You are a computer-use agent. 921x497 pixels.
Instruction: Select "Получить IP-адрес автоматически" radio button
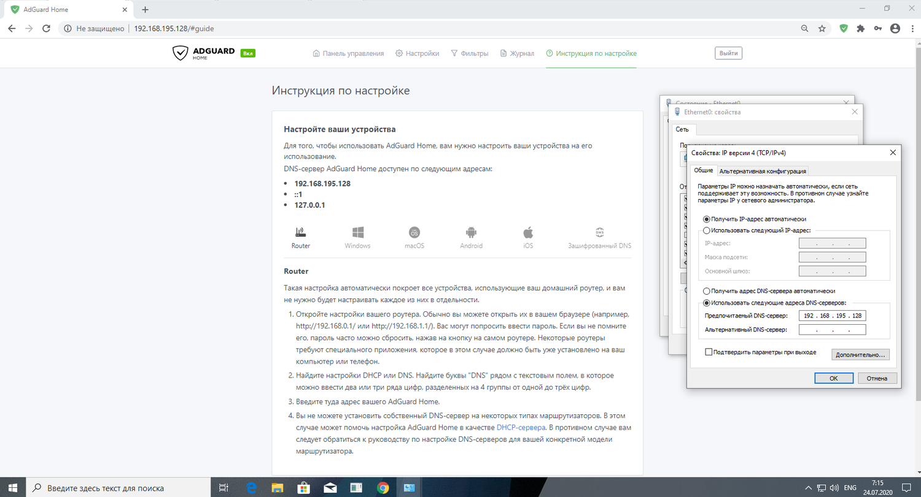point(707,219)
